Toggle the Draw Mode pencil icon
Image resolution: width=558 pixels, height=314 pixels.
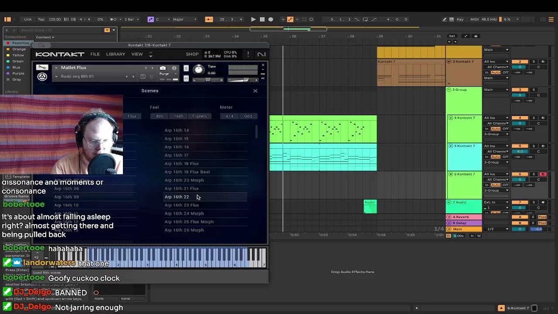click(444, 19)
